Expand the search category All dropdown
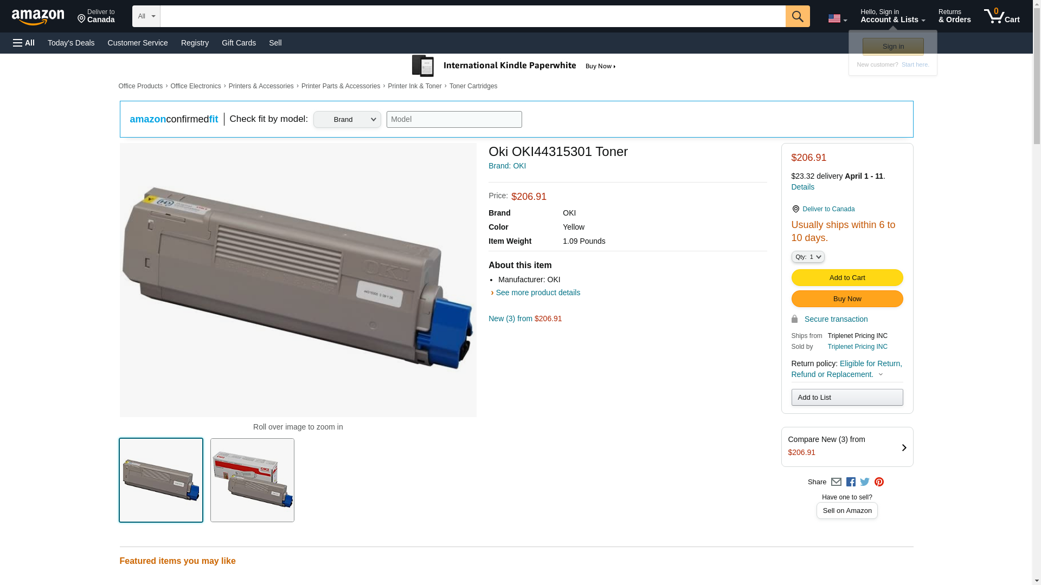 point(146,16)
